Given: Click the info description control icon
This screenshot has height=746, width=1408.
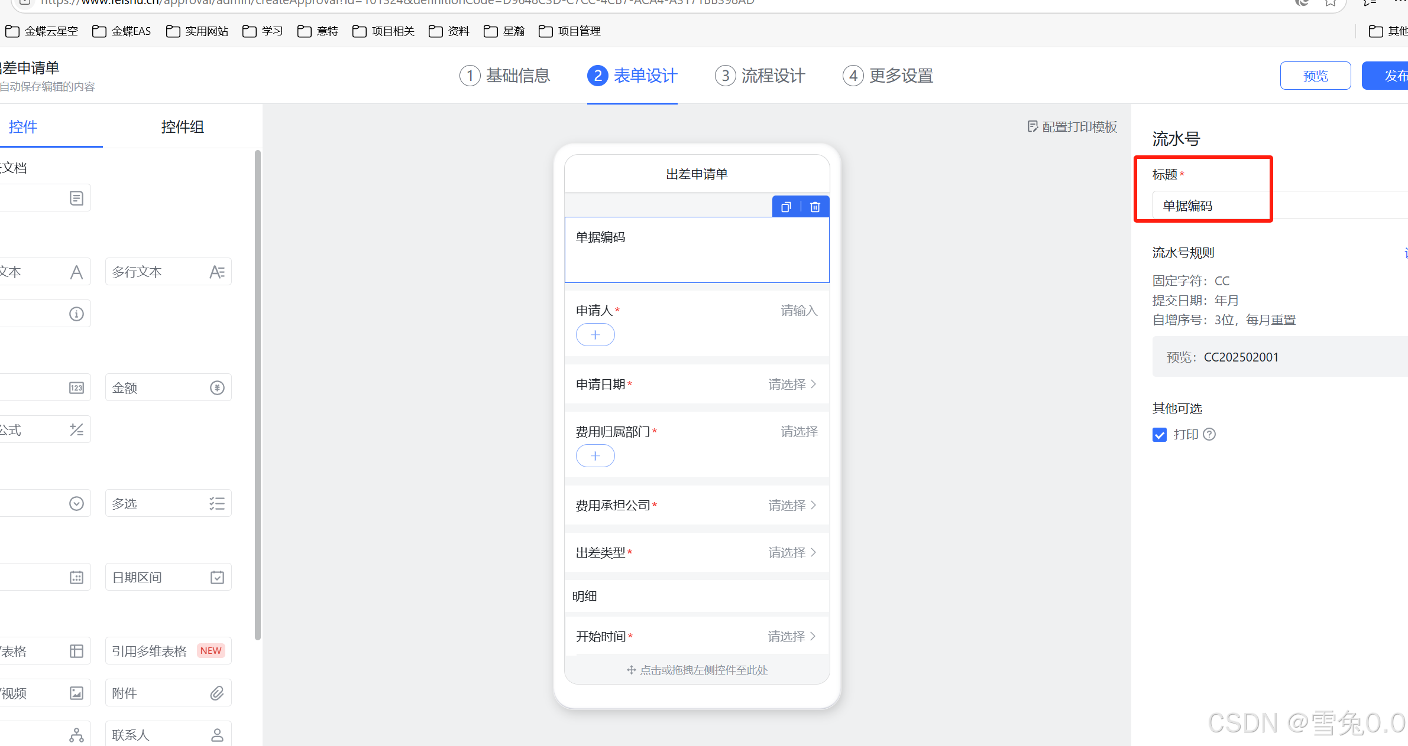Looking at the screenshot, I should (x=76, y=314).
